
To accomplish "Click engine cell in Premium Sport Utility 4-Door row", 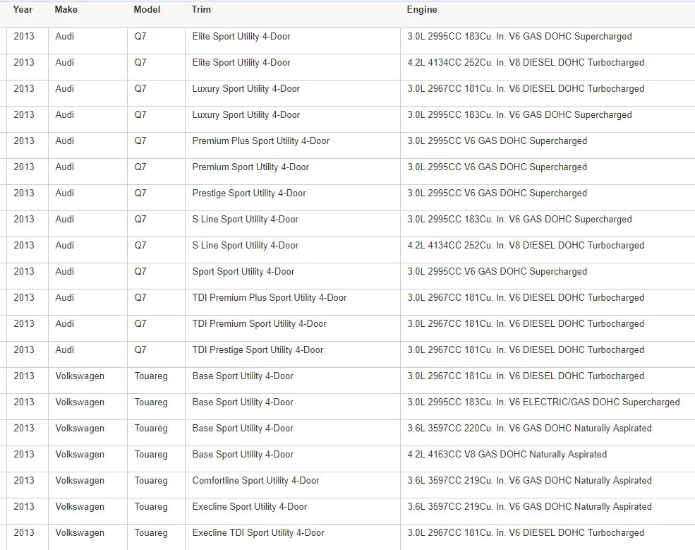I will tap(548, 171).
